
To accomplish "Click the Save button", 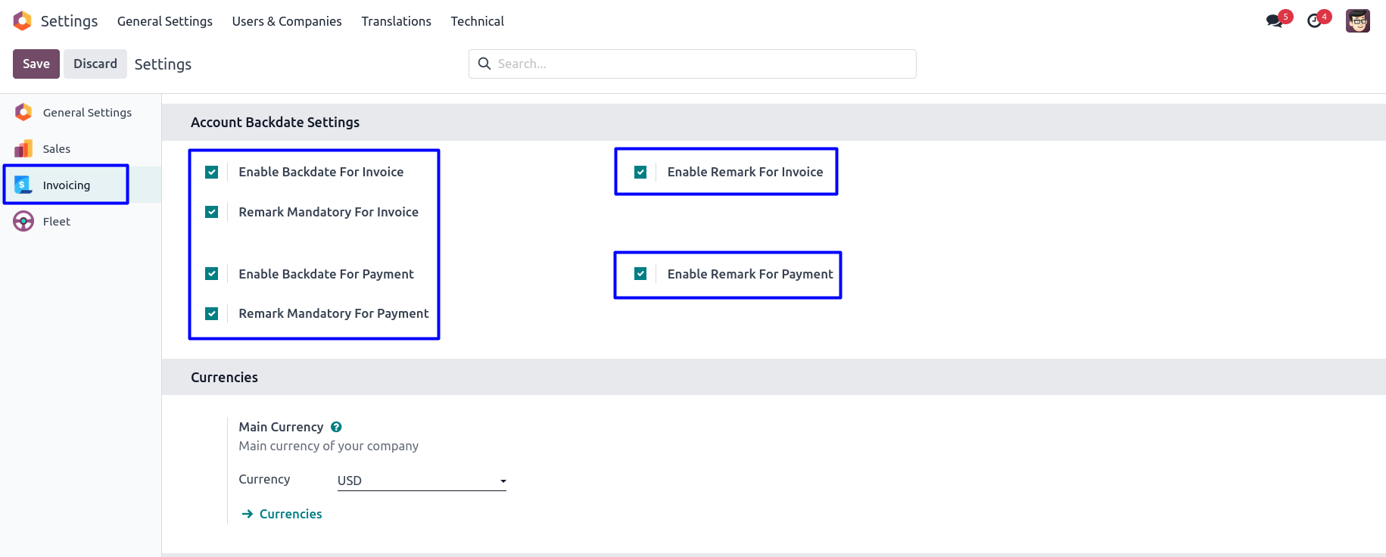I will (x=36, y=64).
